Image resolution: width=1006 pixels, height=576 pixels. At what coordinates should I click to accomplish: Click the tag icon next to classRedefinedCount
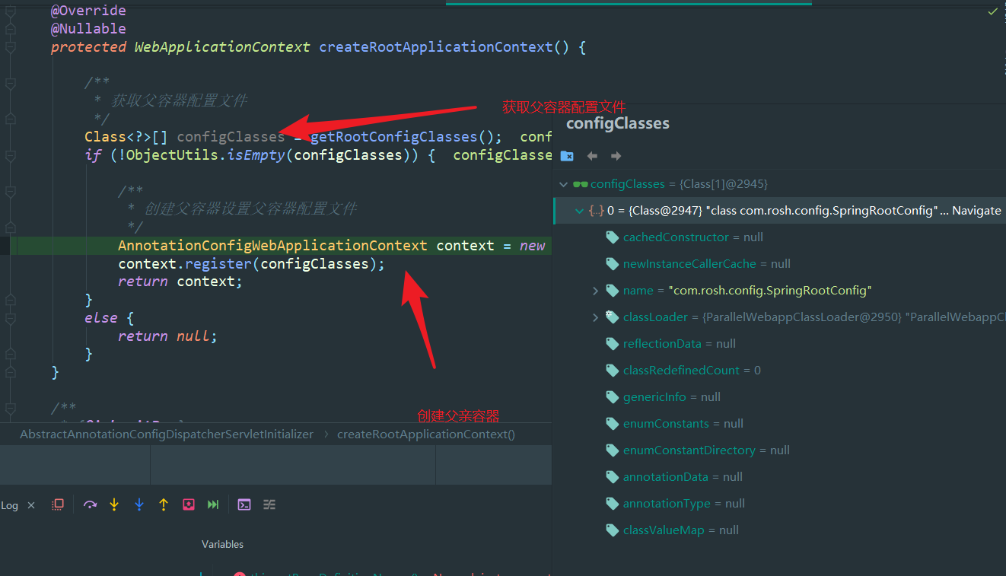coord(612,371)
